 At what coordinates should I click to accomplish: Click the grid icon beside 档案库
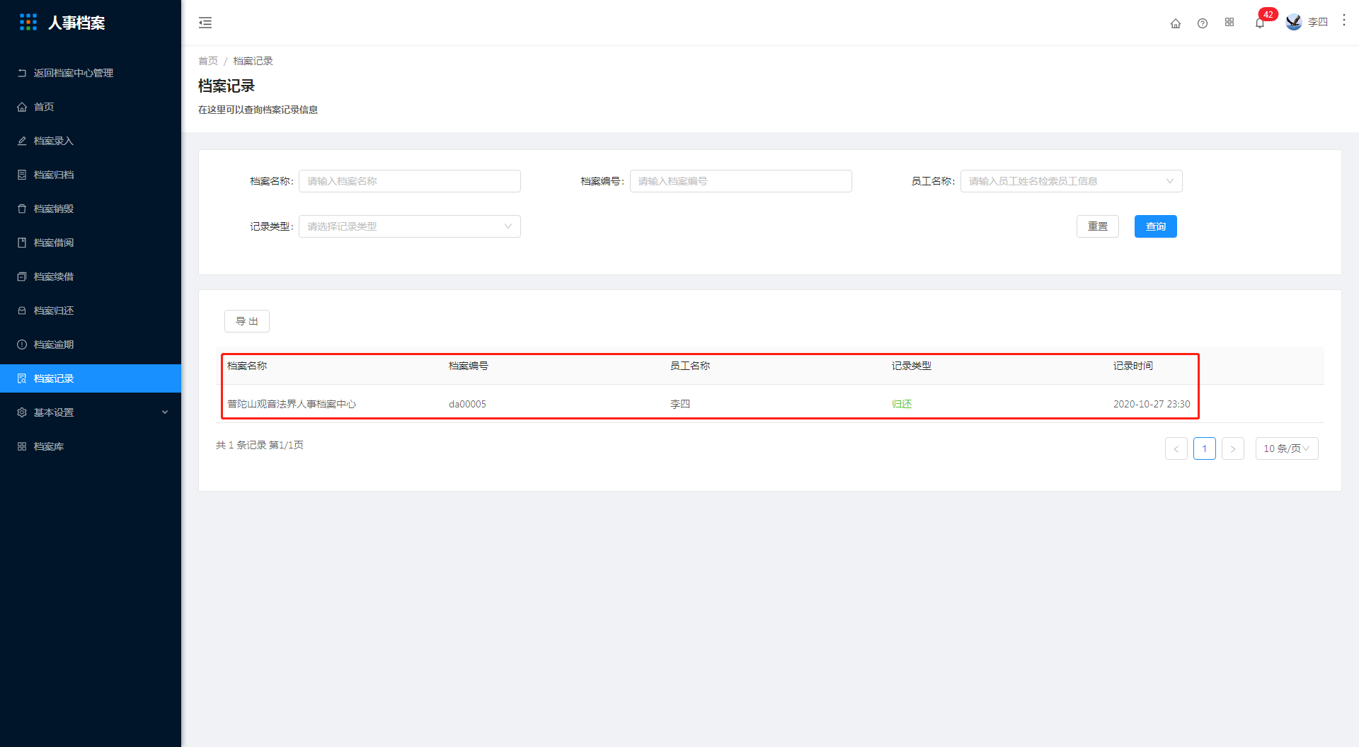click(22, 446)
